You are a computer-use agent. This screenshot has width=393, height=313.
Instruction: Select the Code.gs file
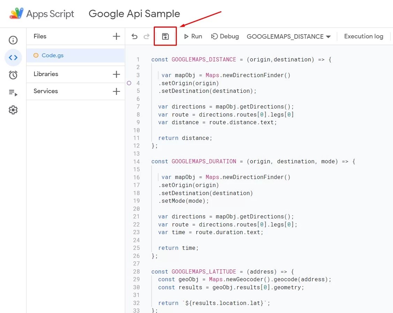[x=75, y=55]
